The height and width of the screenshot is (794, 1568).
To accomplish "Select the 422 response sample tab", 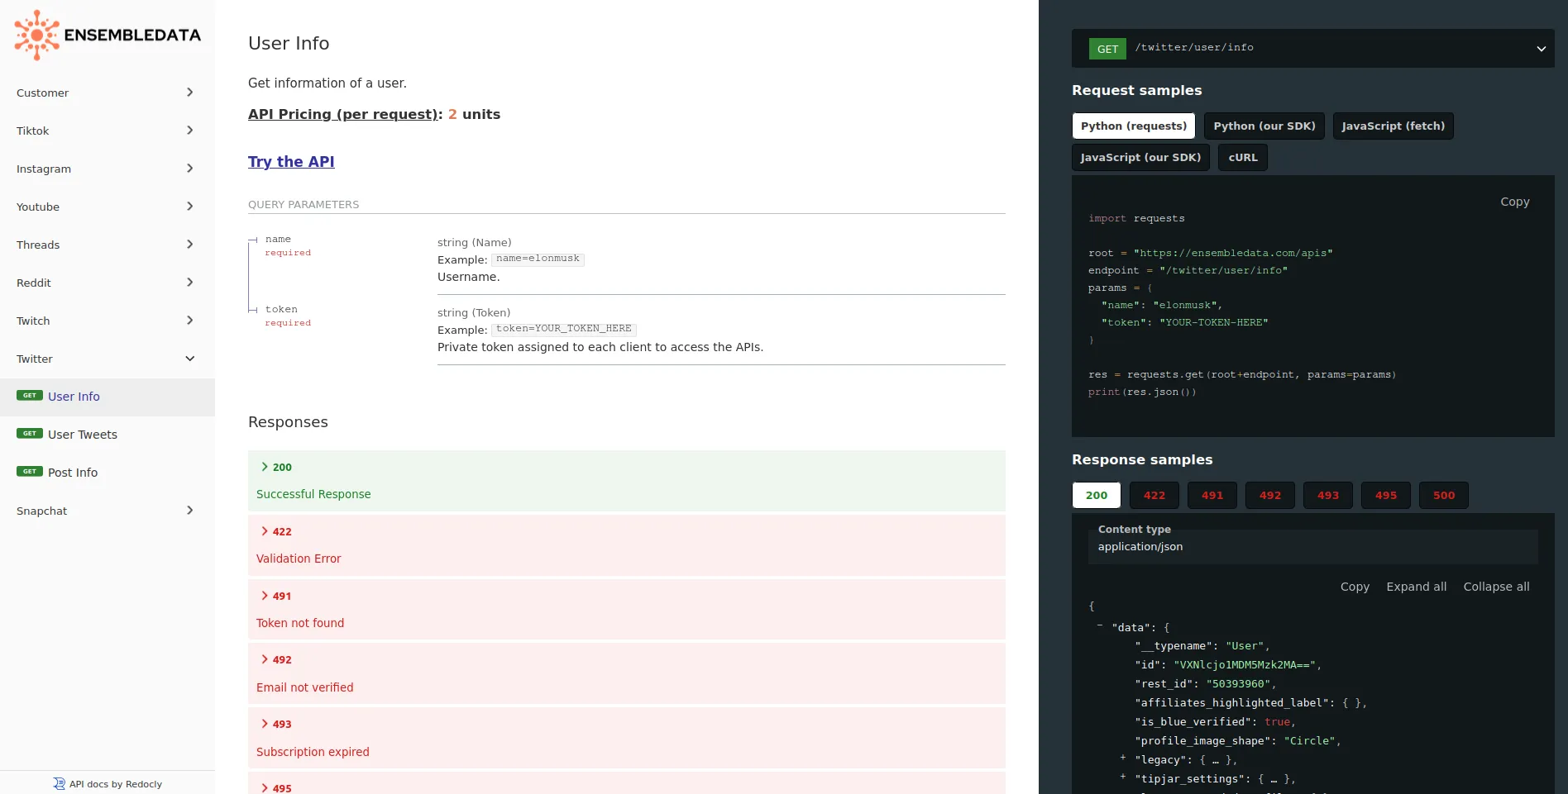I will pos(1154,495).
